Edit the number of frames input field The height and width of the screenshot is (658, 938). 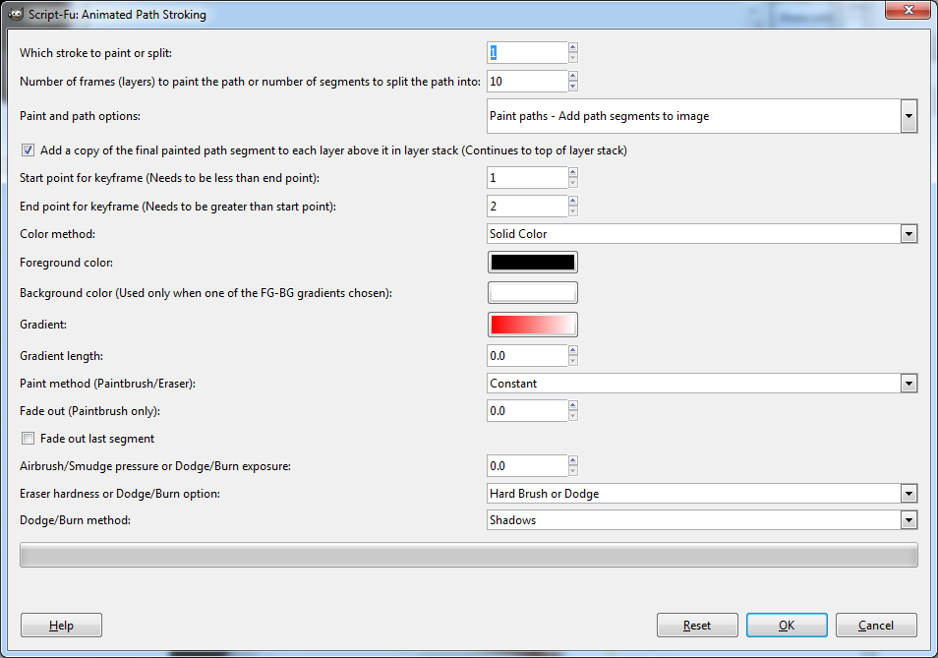coord(526,81)
